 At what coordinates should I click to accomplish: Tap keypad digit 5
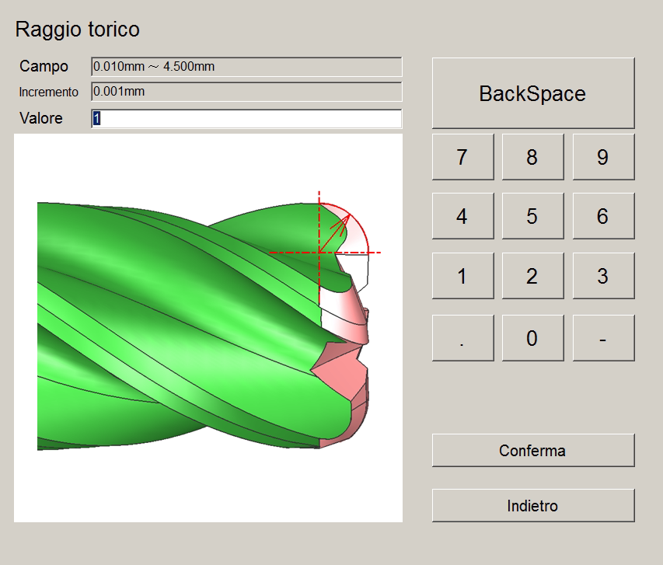tap(532, 216)
